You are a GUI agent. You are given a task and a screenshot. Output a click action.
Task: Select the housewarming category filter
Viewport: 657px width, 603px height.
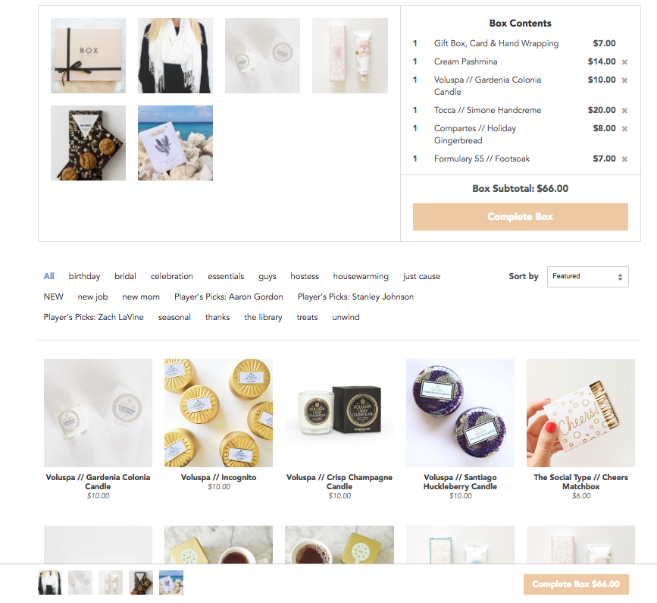[x=361, y=276]
